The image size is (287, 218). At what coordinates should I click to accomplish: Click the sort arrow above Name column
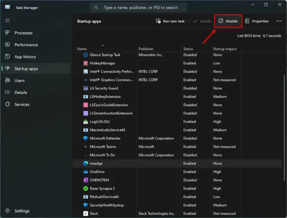click(x=103, y=45)
